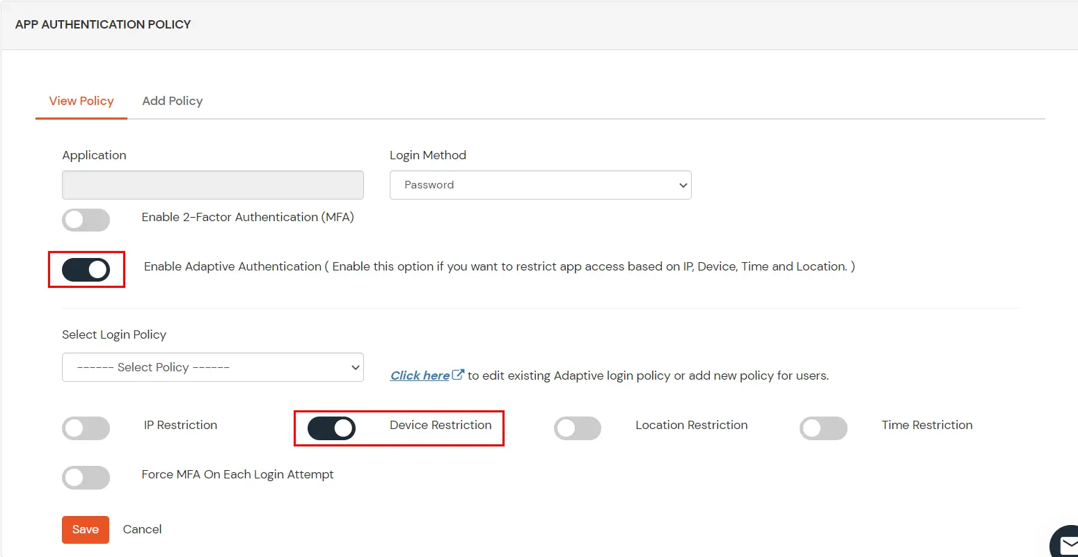The width and height of the screenshot is (1078, 557).
Task: Click the Application input field
Action: point(212,185)
